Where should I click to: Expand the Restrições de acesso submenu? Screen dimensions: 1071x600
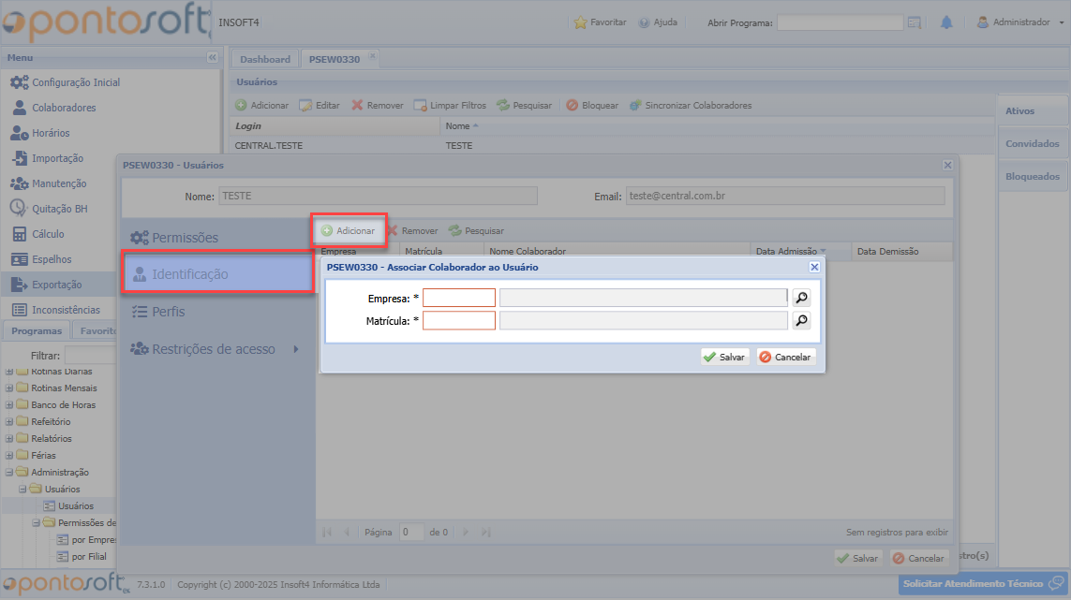pos(296,349)
